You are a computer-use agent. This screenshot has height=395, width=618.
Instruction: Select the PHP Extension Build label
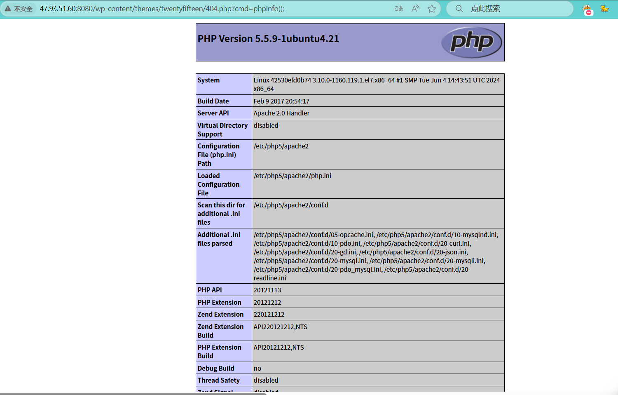(x=219, y=351)
